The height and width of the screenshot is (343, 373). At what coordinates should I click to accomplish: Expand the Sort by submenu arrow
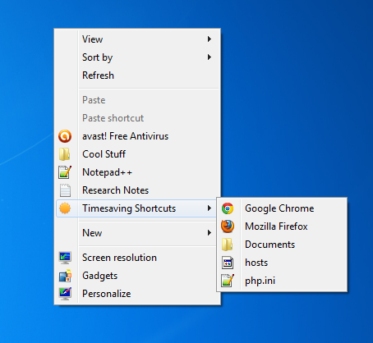coord(210,57)
